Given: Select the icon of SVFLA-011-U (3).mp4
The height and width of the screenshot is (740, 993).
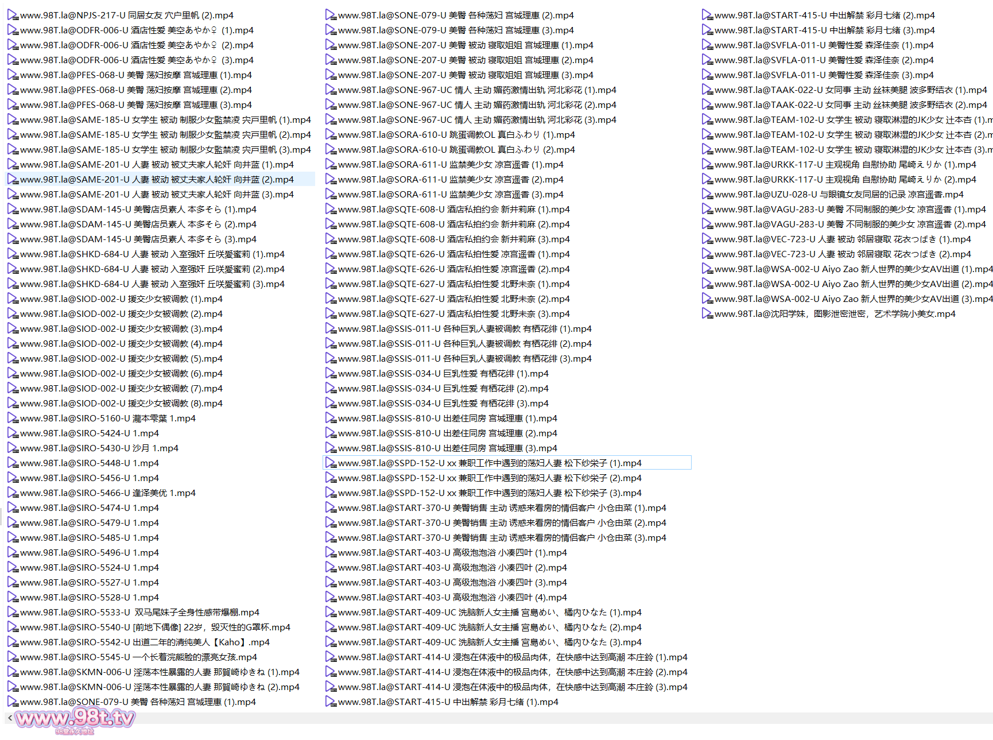Looking at the screenshot, I should (707, 75).
